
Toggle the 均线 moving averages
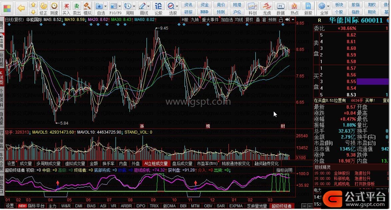click(239, 20)
